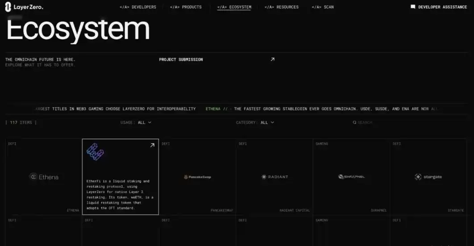Viewport: 474px width, 246px height.
Task: Open the PancakeSwap project logo
Action: pyautogui.click(x=197, y=177)
